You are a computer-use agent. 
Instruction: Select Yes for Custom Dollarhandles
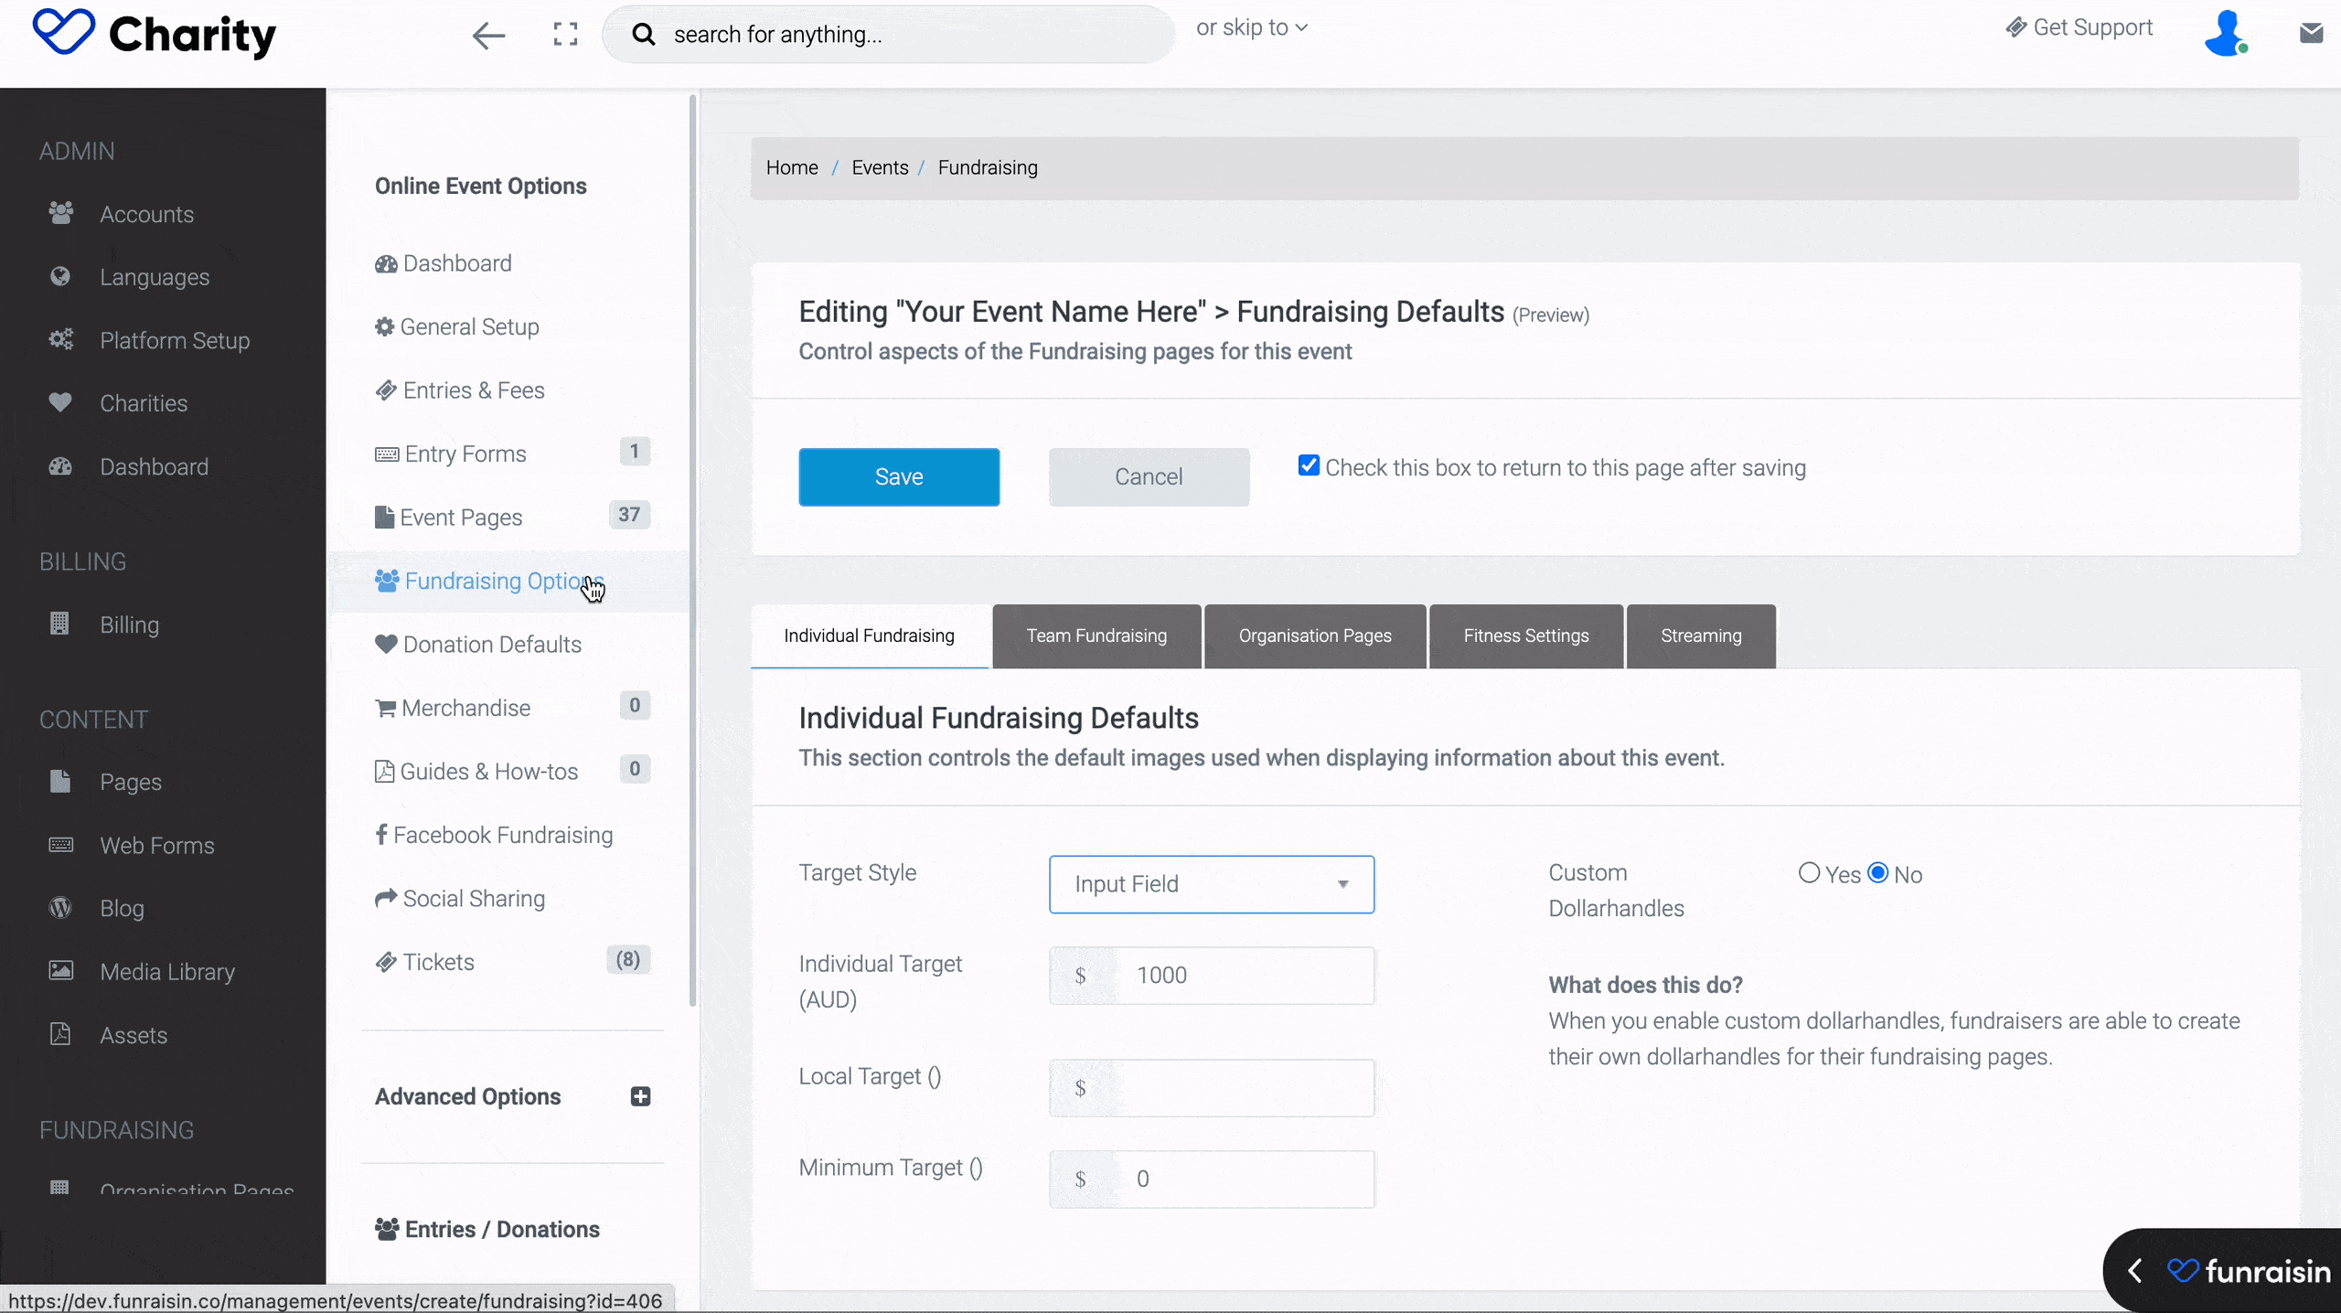(x=1808, y=873)
